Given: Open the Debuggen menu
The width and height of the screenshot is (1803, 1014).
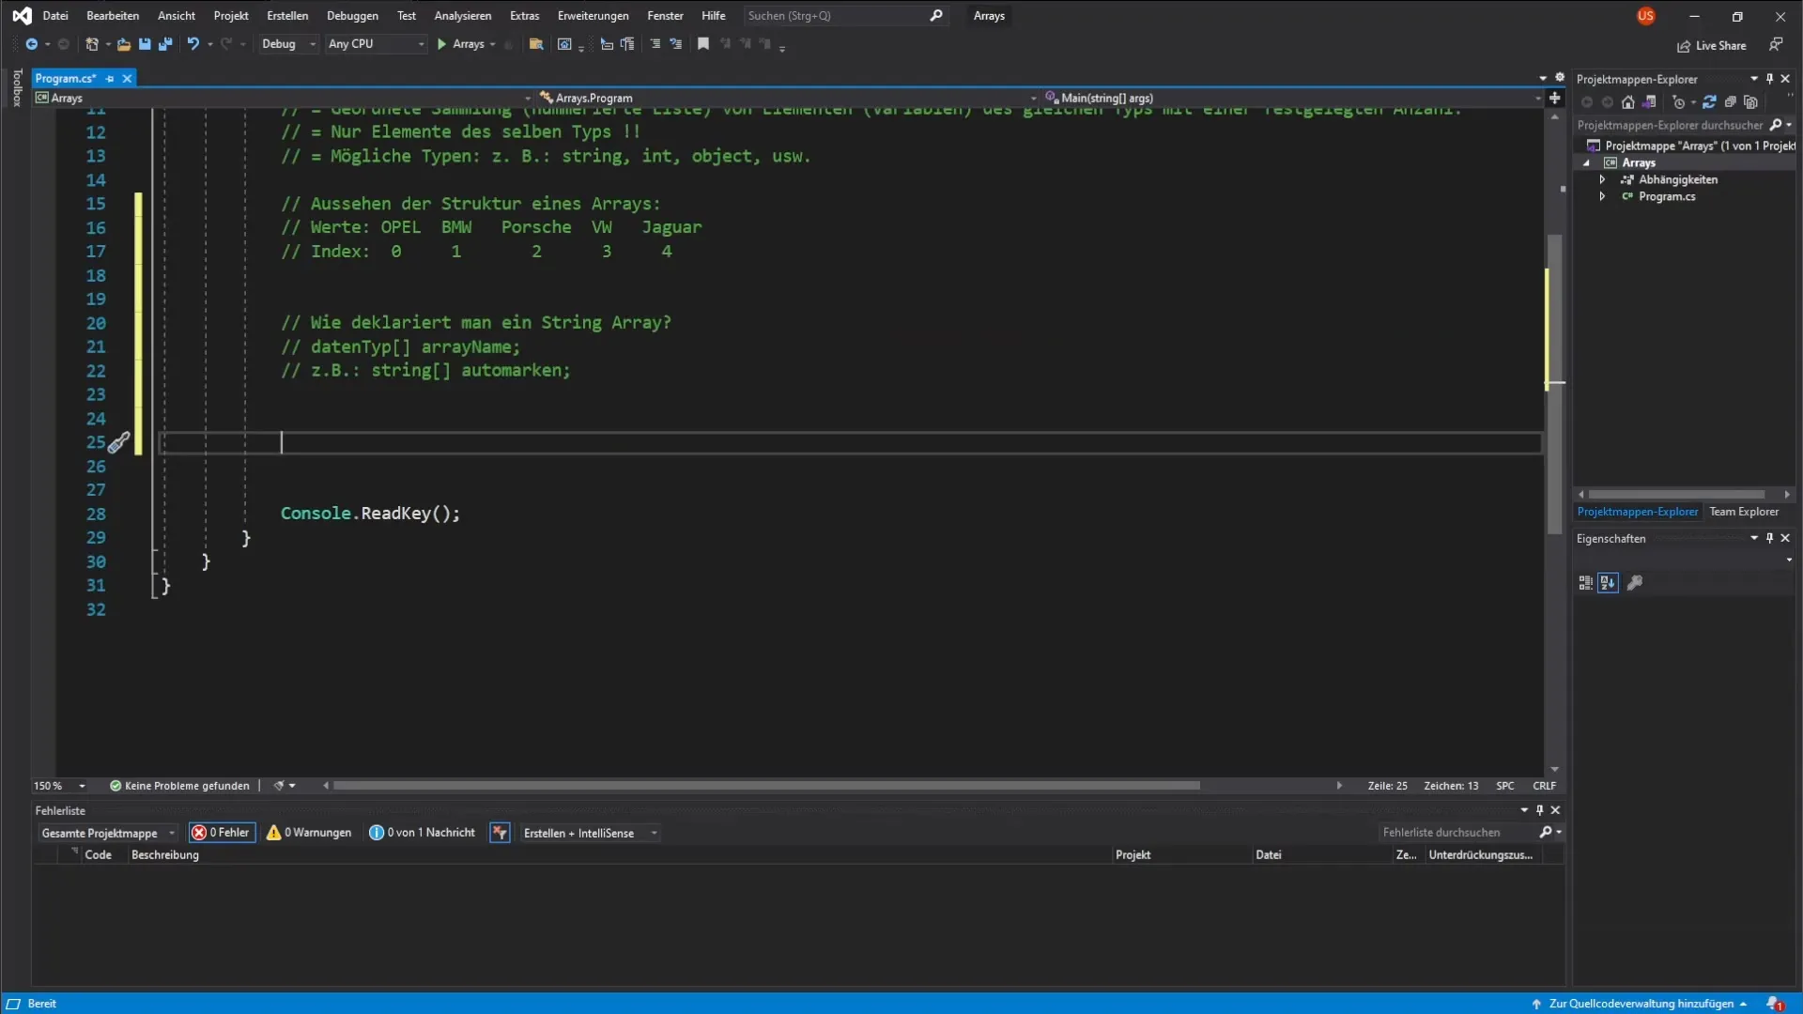Looking at the screenshot, I should click(352, 16).
